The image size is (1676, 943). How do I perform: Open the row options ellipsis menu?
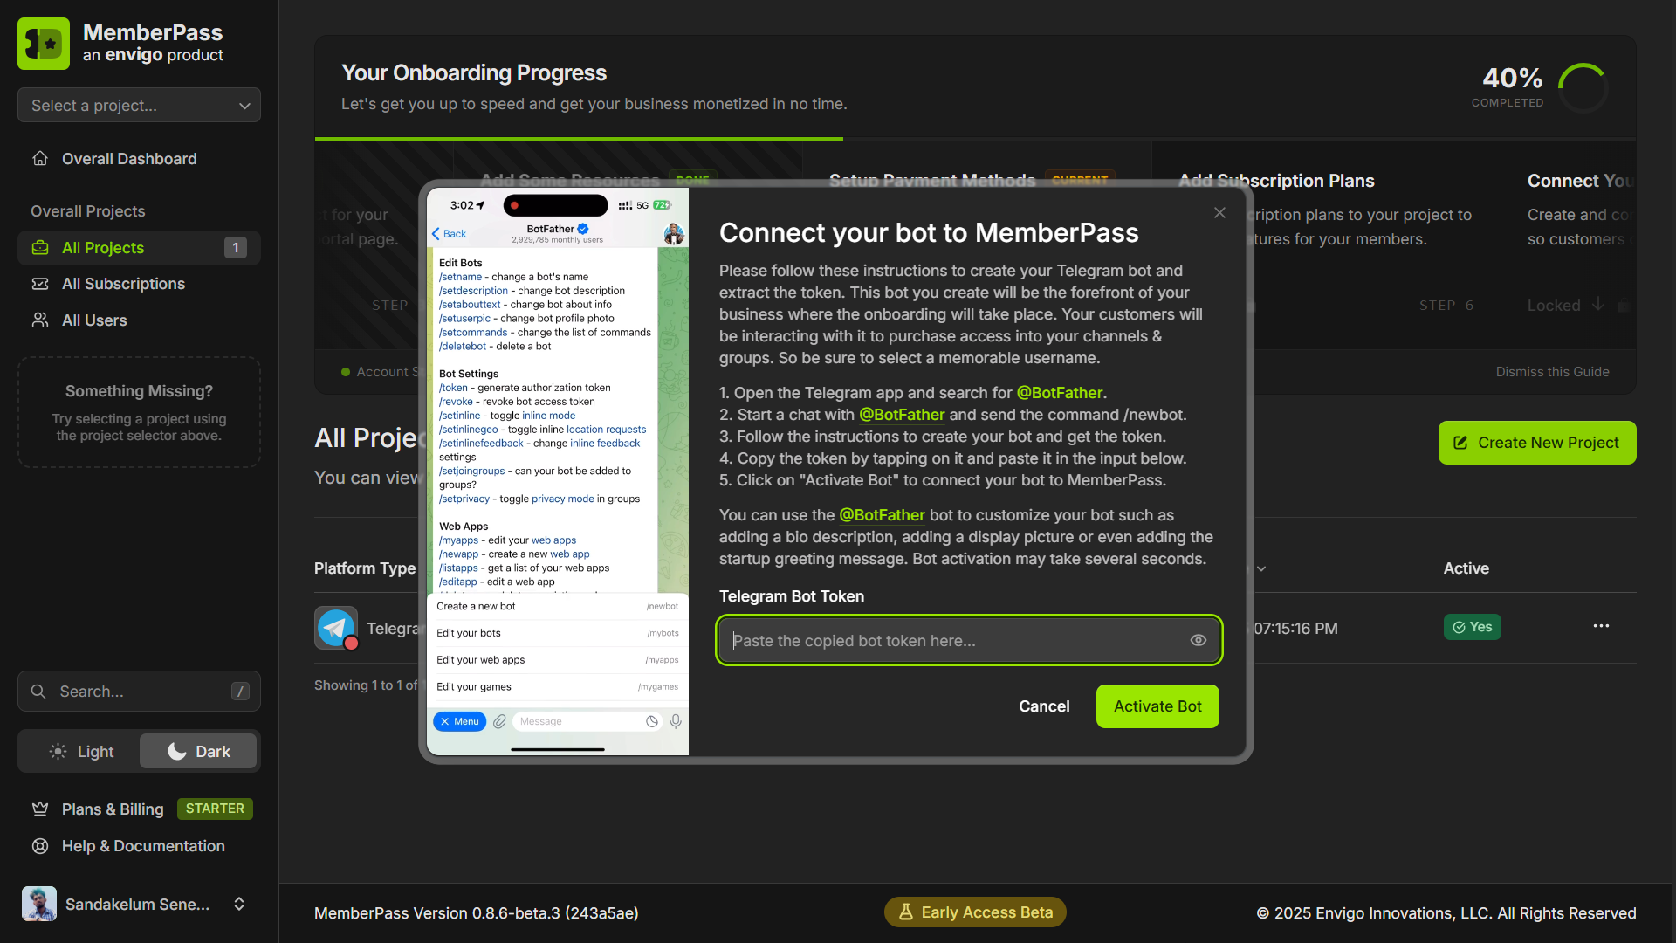(1601, 626)
